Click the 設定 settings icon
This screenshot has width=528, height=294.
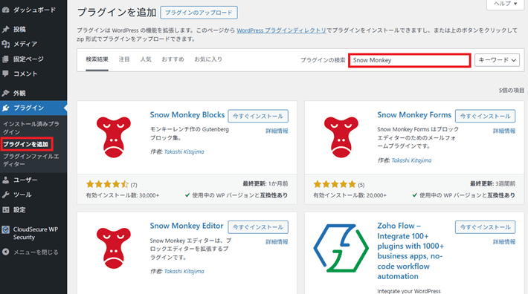6,209
